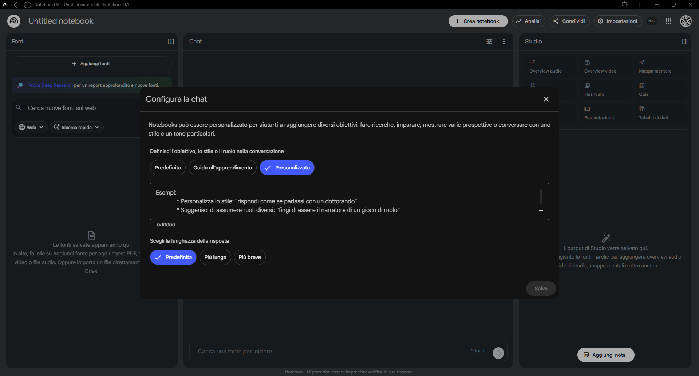Image resolution: width=699 pixels, height=376 pixels.
Task: Click the Crea notebook button
Action: [x=478, y=21]
